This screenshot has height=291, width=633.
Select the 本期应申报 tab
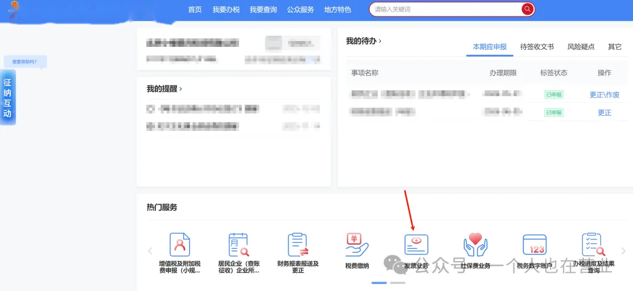click(489, 47)
